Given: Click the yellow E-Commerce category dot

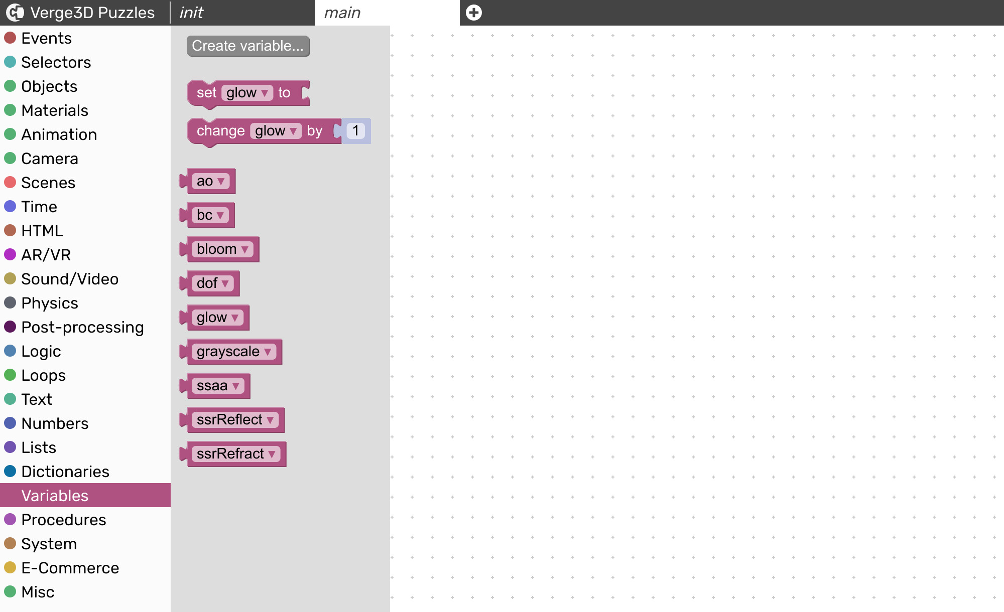Looking at the screenshot, I should (x=10, y=567).
